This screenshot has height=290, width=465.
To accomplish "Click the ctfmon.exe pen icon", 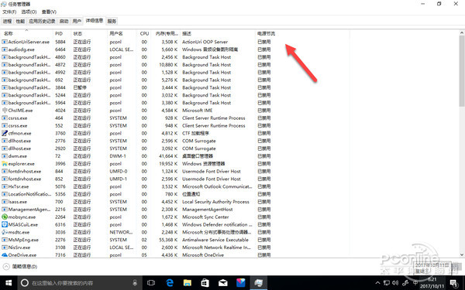I will (x=5, y=133).
